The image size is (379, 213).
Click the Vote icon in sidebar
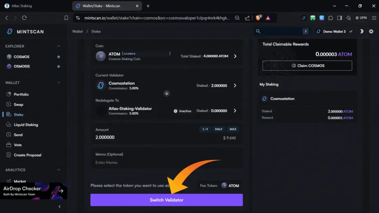pos(9,145)
